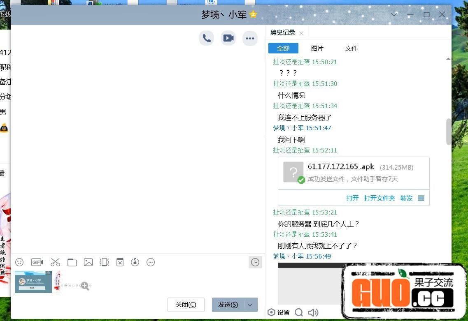The width and height of the screenshot is (468, 321).
Task: Click the 打开文件夹 link
Action: [379, 198]
